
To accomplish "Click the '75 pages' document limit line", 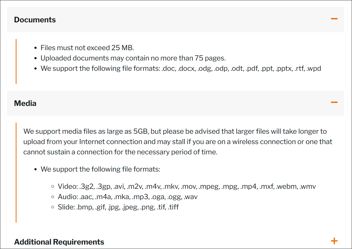I will click(x=133, y=58).
